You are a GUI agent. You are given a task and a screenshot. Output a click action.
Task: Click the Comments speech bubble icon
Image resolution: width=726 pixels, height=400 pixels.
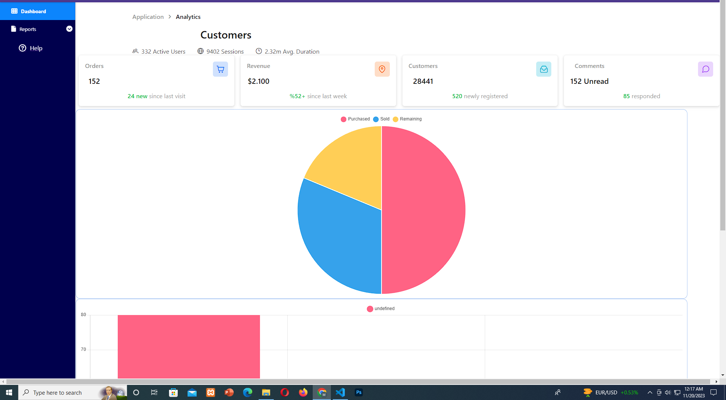tap(706, 69)
